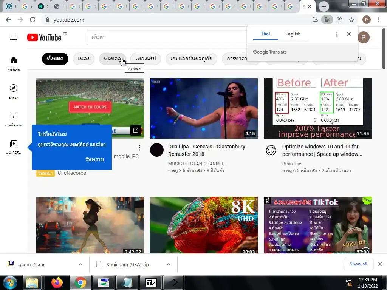Click the page vertical scrollbar

384,49
